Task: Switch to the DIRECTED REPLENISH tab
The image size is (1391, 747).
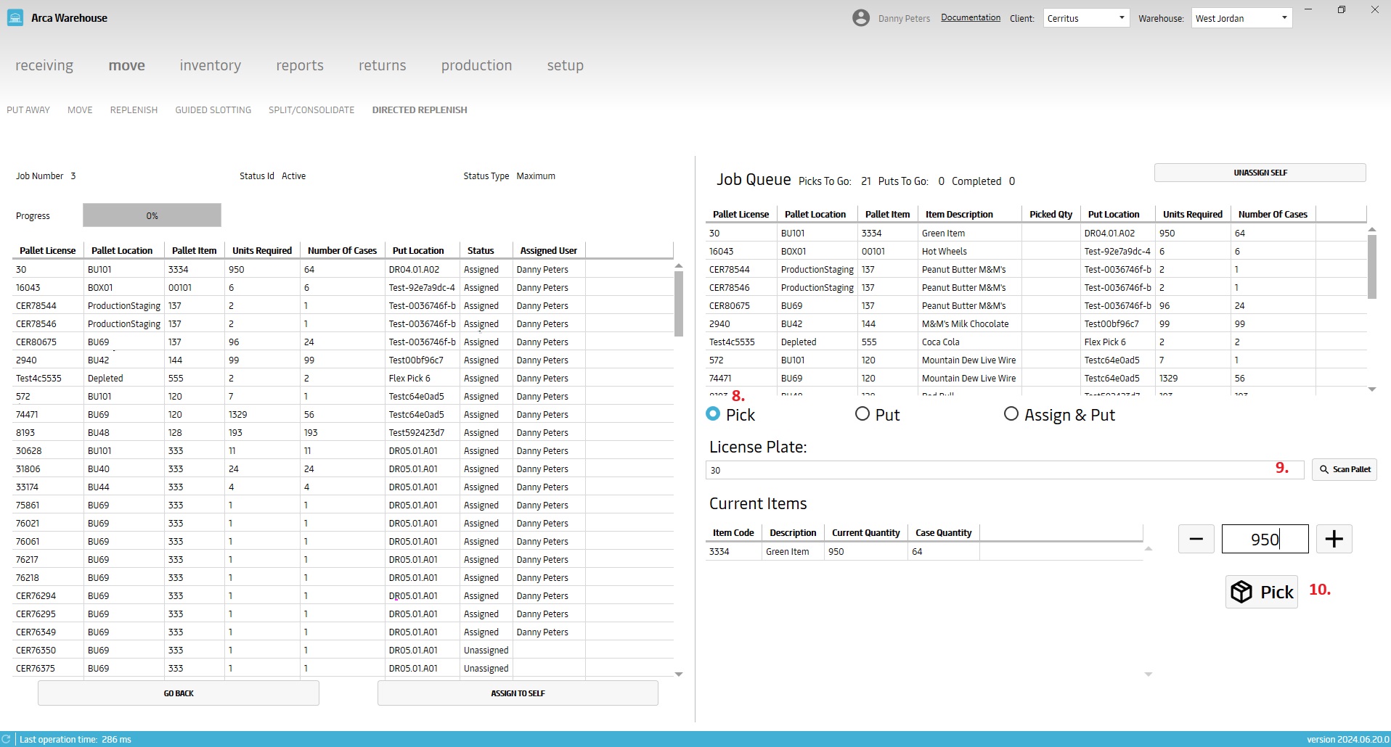Action: tap(420, 110)
